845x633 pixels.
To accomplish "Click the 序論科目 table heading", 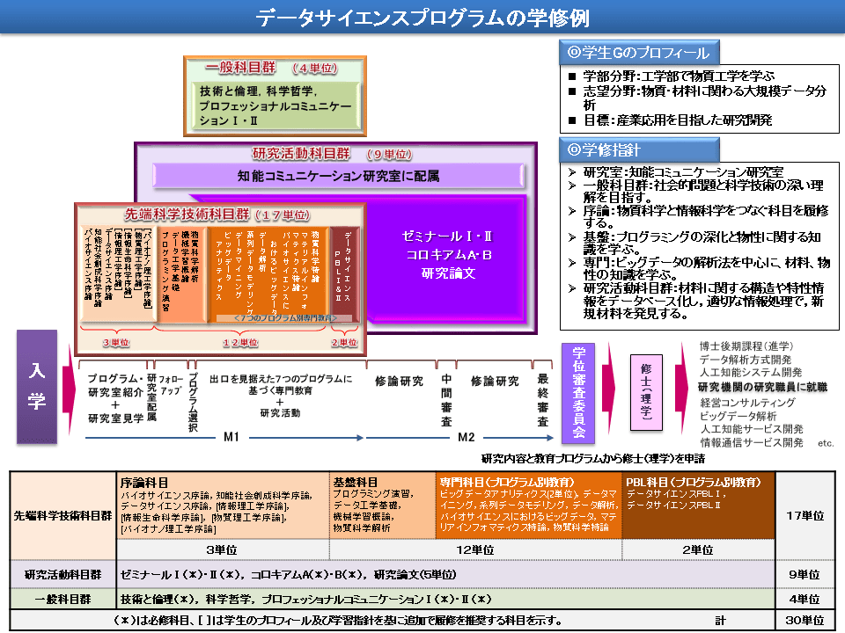I will pyautogui.click(x=143, y=483).
